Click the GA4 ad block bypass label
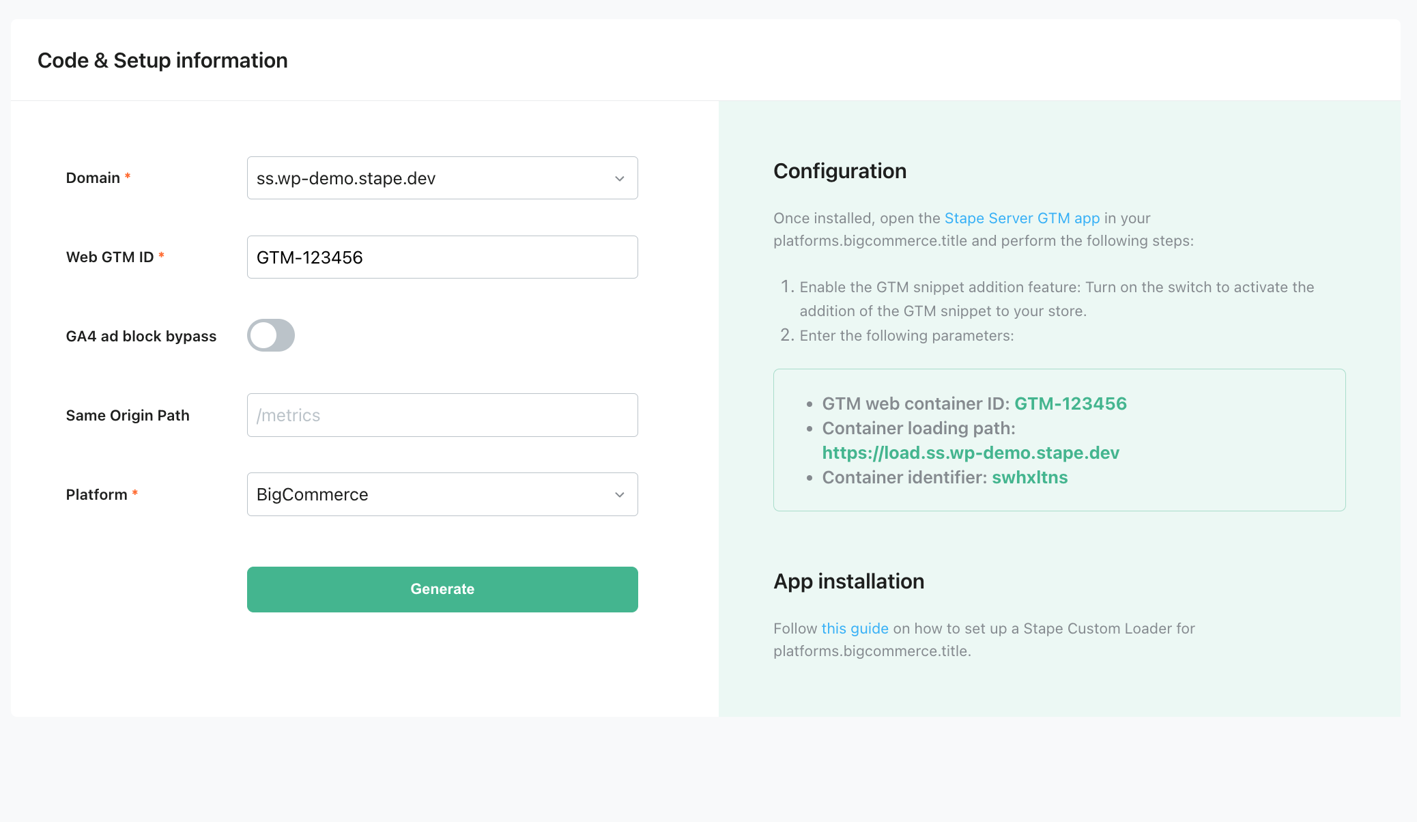1417x822 pixels. (x=141, y=336)
